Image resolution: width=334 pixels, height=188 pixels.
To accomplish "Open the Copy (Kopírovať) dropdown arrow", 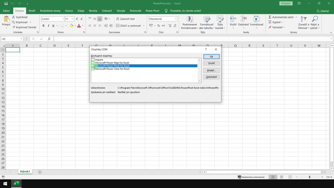I will (30, 22).
